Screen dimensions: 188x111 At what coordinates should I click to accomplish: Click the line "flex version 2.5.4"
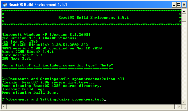(x=22, y=55)
